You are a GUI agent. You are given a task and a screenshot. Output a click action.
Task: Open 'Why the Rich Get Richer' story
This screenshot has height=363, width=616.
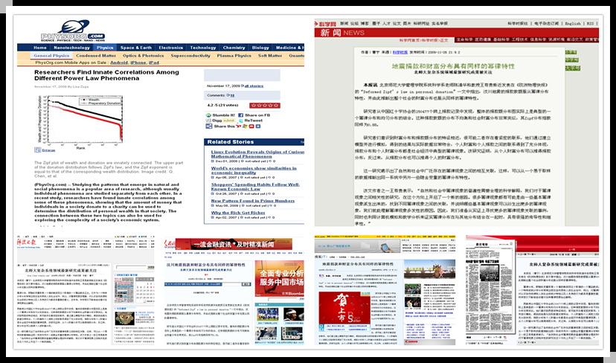click(238, 213)
